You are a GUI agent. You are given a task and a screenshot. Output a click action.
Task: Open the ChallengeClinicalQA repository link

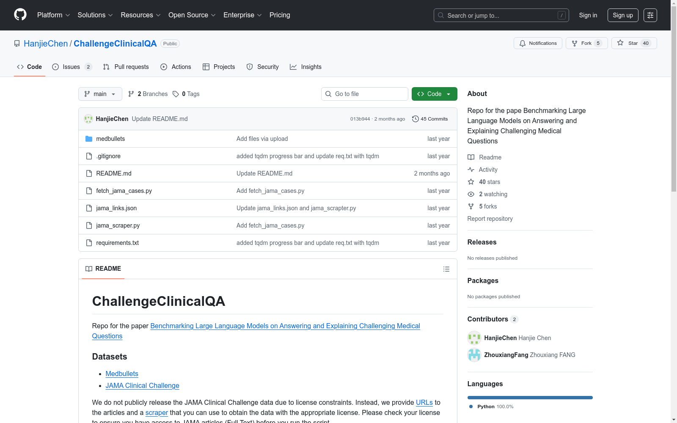(x=115, y=44)
